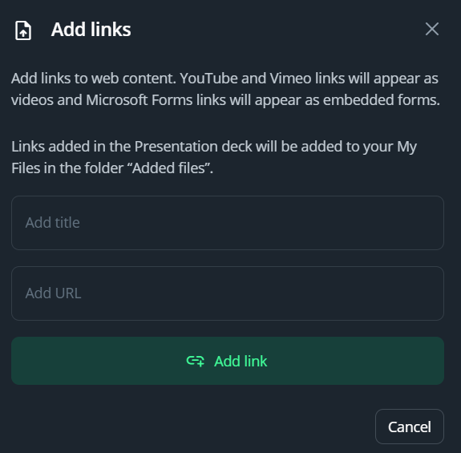Cancel adding links
Screen dimensions: 461x453
click(410, 427)
